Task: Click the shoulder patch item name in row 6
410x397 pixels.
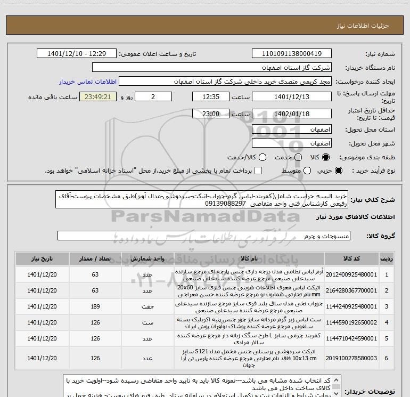Action: coord(249,358)
